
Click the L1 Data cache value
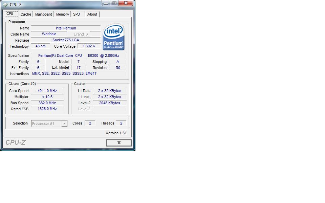coord(109,91)
